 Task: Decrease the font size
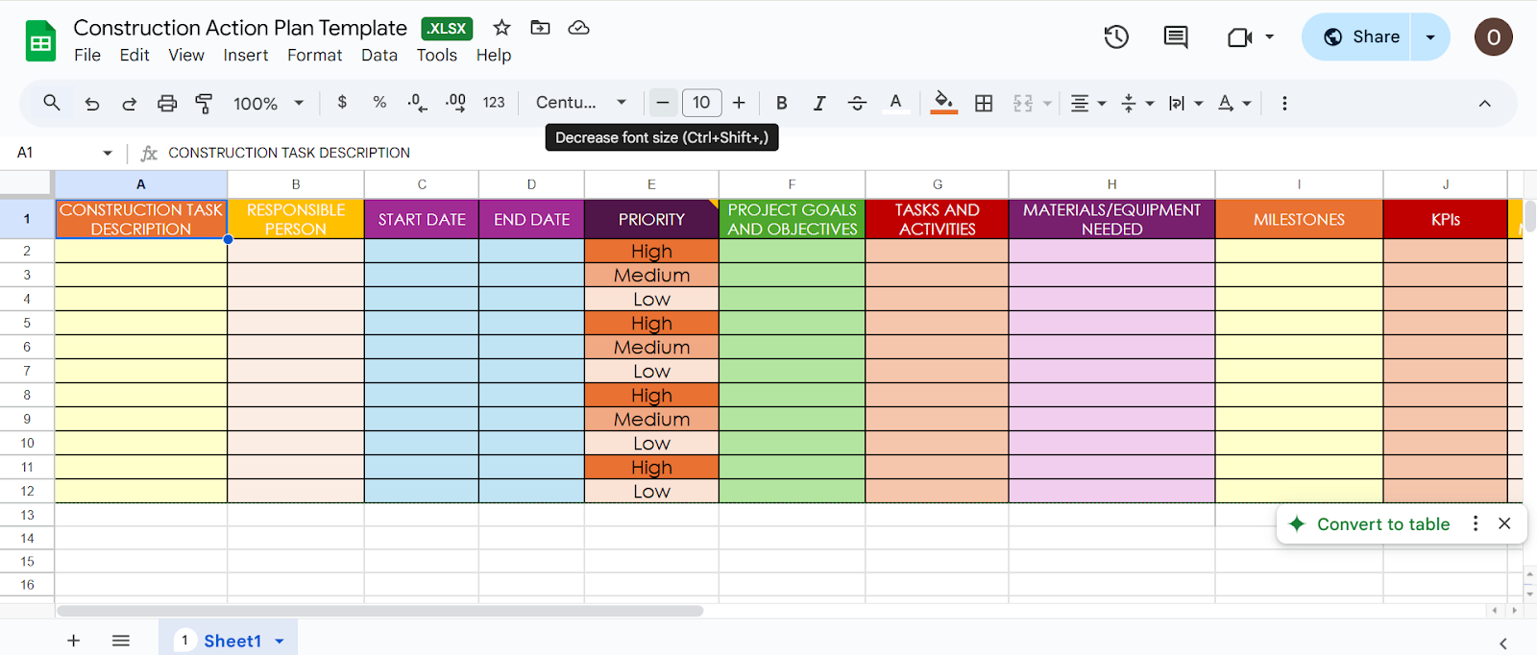[663, 103]
